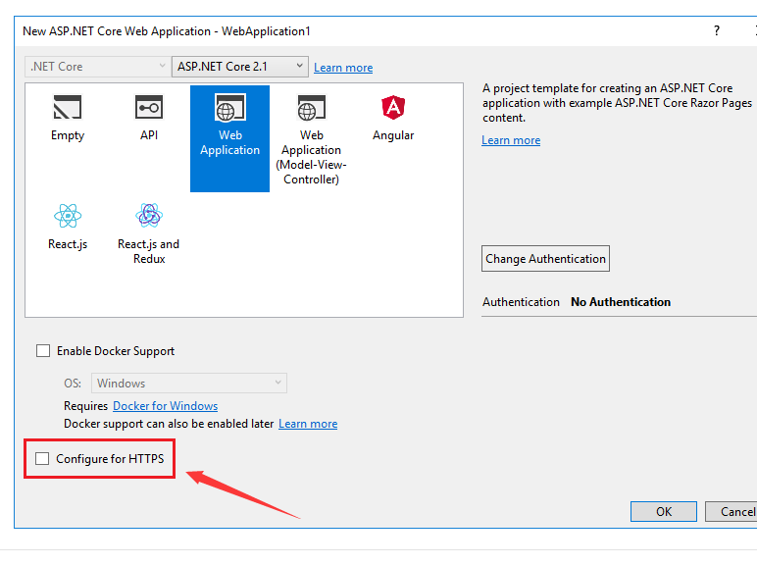This screenshot has width=757, height=565.
Task: Click the help question mark icon
Action: click(x=717, y=31)
